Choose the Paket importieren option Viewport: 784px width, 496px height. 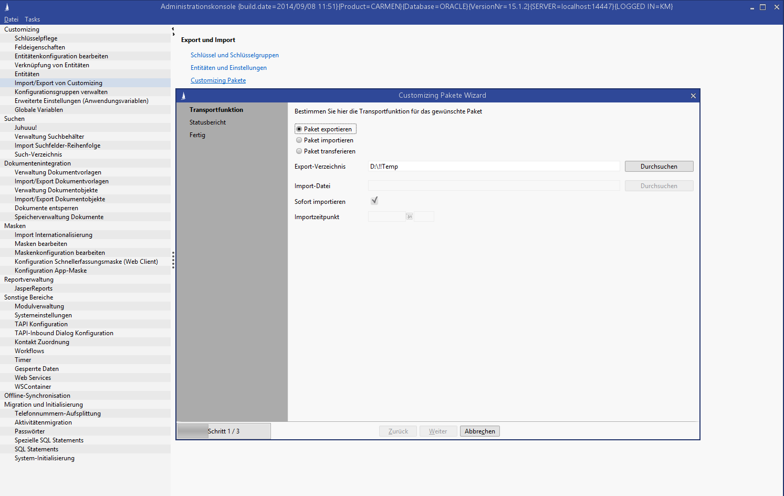pyautogui.click(x=299, y=140)
